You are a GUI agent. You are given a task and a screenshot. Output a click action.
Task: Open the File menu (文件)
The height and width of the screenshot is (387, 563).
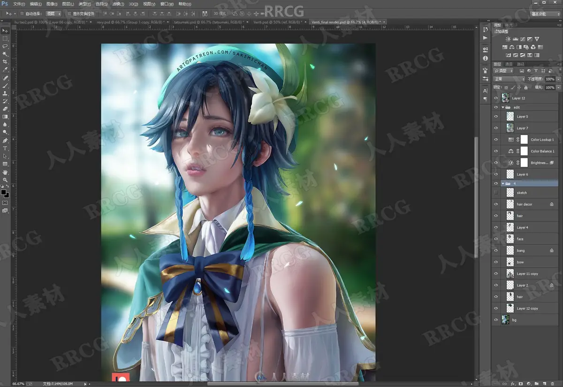point(19,4)
